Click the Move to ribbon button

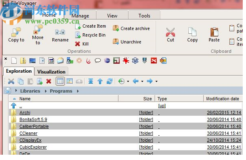38,35
